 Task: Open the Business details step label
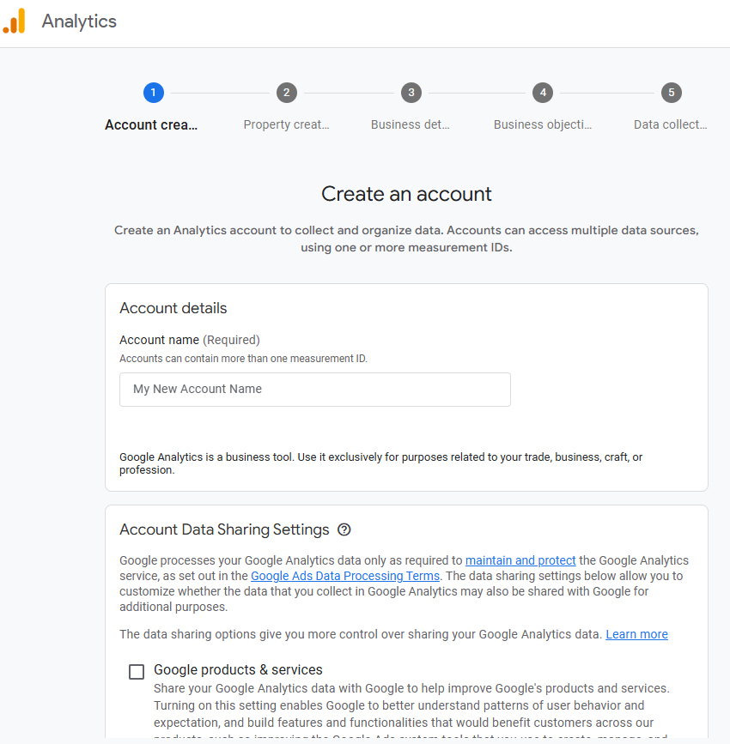pos(411,124)
